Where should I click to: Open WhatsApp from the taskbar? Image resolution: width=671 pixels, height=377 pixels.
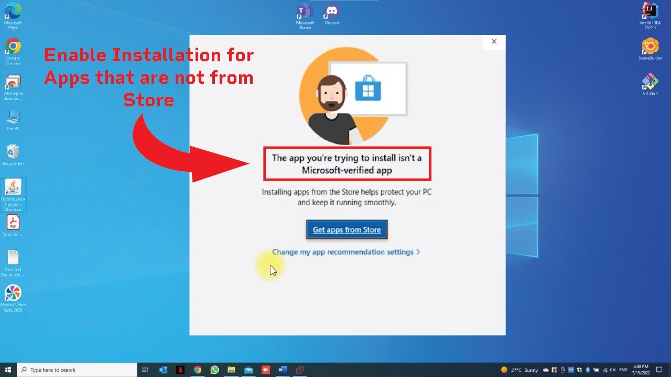tap(214, 370)
